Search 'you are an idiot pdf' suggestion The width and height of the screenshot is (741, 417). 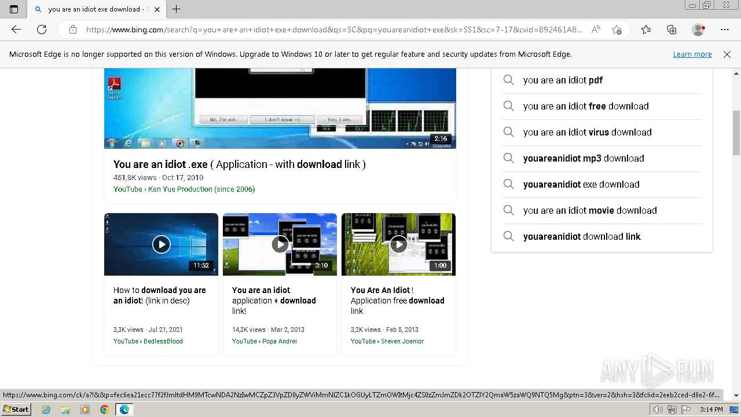click(x=601, y=81)
